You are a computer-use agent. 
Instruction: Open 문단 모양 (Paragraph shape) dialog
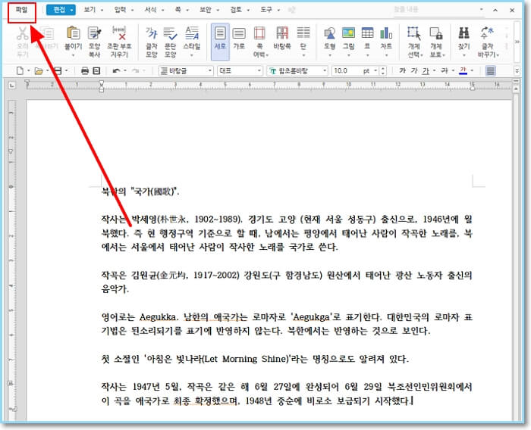coord(170,33)
